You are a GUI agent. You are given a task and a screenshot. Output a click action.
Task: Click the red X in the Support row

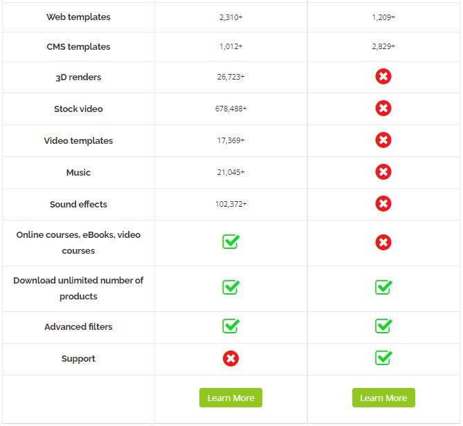point(230,359)
